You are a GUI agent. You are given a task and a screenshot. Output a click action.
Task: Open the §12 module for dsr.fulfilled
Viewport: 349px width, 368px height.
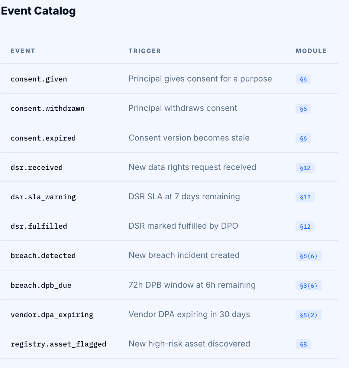point(305,227)
